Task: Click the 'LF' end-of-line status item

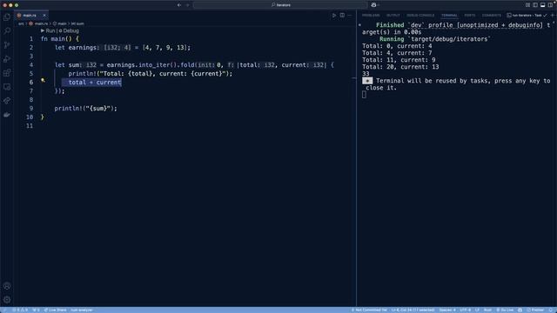Action: (x=477, y=310)
